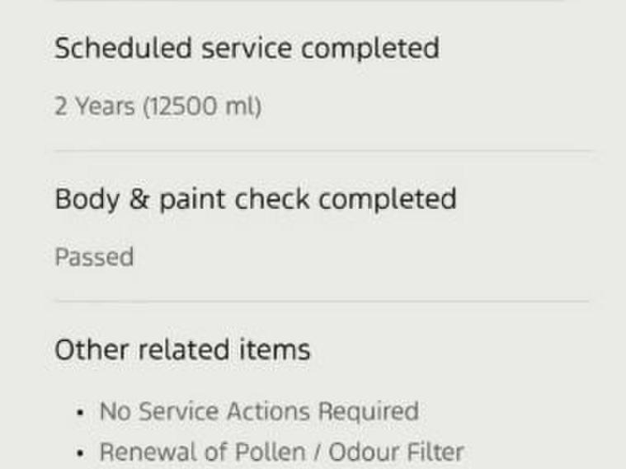Click the divider line below 2 Years value
626x469 pixels.
click(x=322, y=151)
